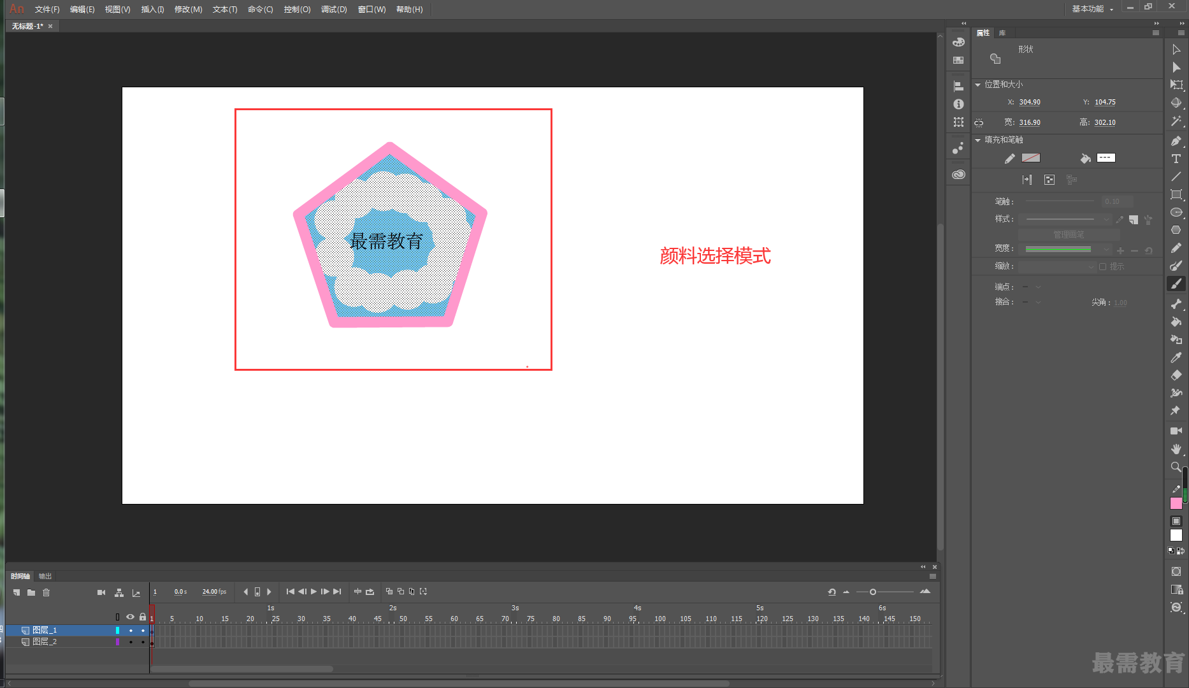Open the 修改(M) menu
The image size is (1189, 688).
tap(188, 10)
